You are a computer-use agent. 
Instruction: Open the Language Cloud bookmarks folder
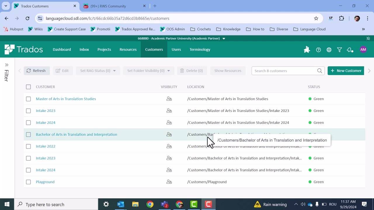[x=309, y=29]
